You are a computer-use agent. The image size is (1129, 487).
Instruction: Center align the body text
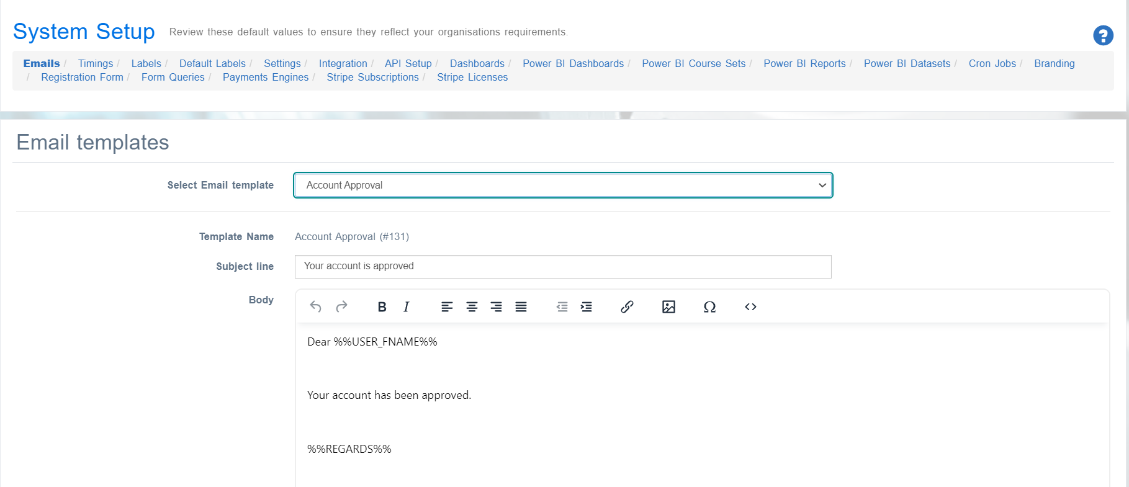(x=472, y=306)
